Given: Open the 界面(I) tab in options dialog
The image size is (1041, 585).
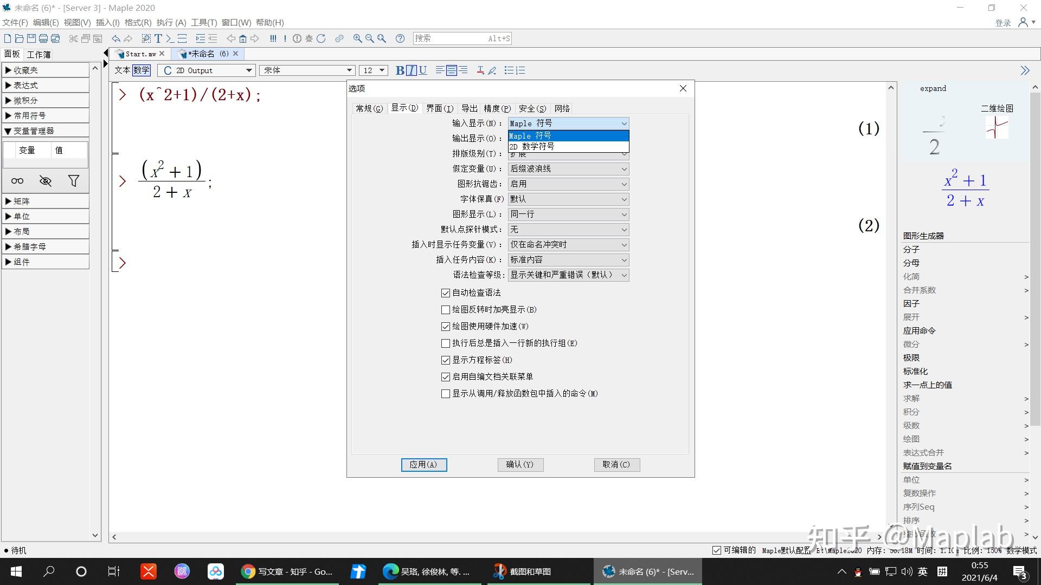Looking at the screenshot, I should (440, 108).
